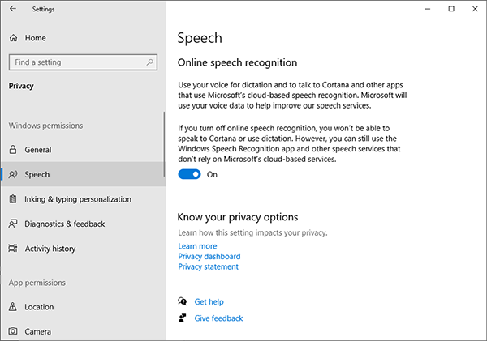Click the back arrow in Settings header
Screen dimensions: 487x341
(x=12, y=10)
